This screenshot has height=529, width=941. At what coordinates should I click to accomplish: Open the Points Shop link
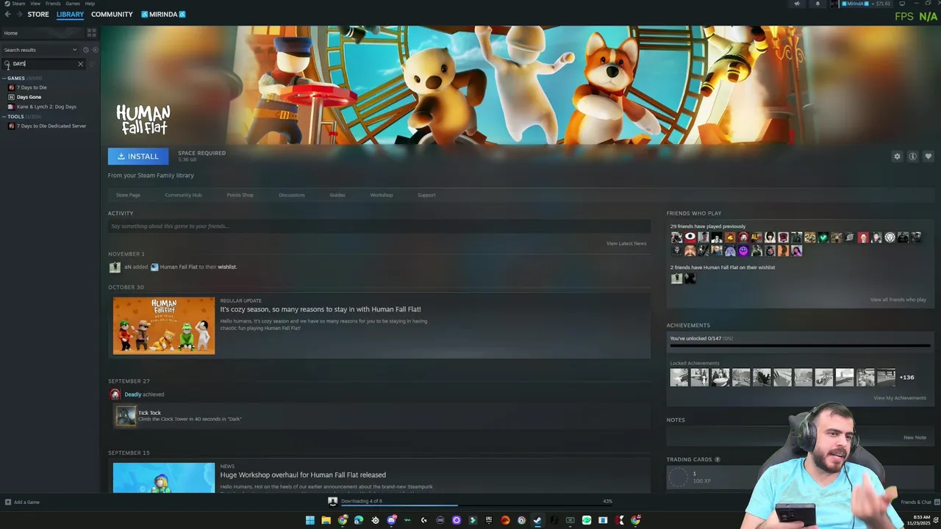pyautogui.click(x=240, y=195)
